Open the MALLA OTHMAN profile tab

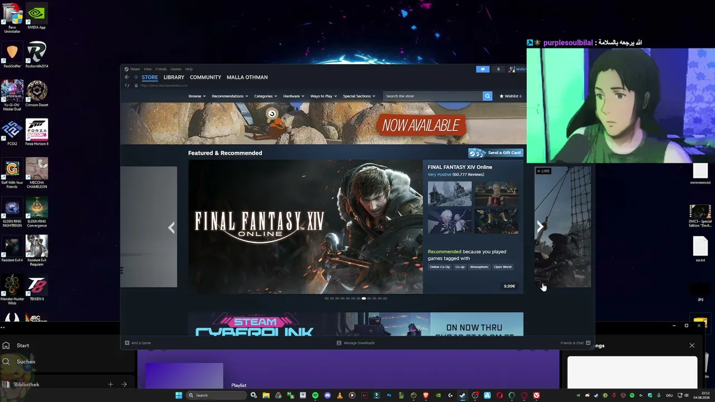247,77
